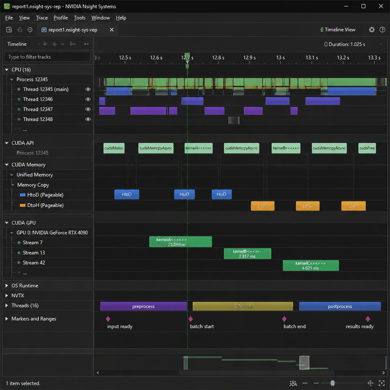Screen dimensions: 390x390
Task: Click the Nsight Systems app icon in the title bar
Action: click(7, 6)
